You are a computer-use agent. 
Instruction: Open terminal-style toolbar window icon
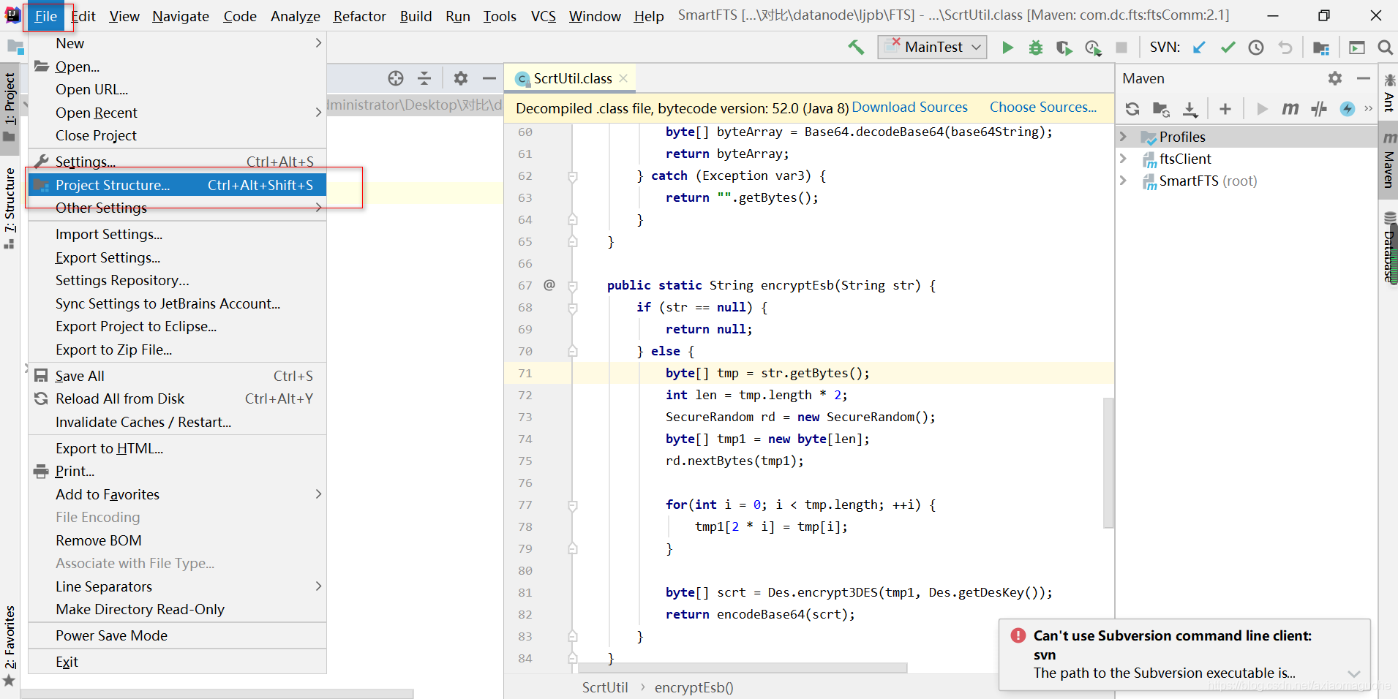coord(1357,48)
